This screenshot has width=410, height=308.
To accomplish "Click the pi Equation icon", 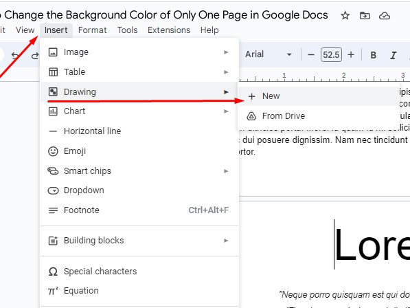I will pos(53,291).
